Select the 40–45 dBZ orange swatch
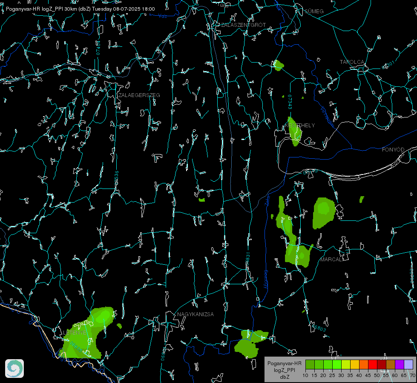Viewport: 417px width, 383px height. (x=364, y=364)
